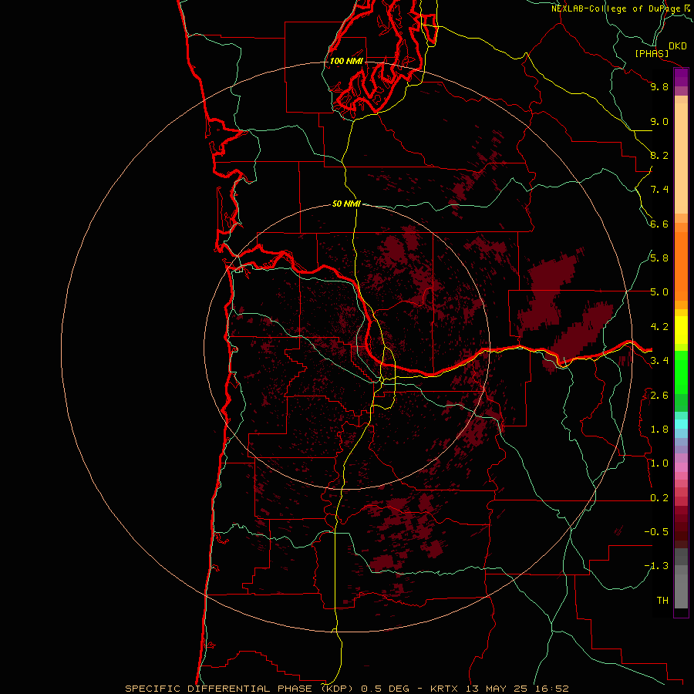Click the 2.6 color scale label
Screen dimensions: 694x694
coord(659,395)
